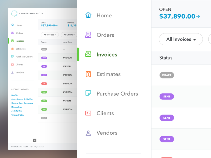Click the large red Clients card icon
The height and width of the screenshot is (158, 211).
[x=88, y=113]
